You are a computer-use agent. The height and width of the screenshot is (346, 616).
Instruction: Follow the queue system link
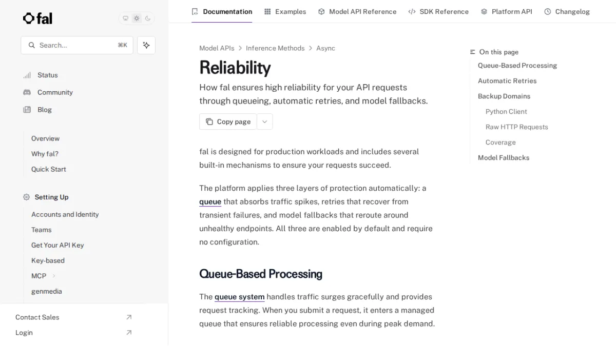coord(239,297)
